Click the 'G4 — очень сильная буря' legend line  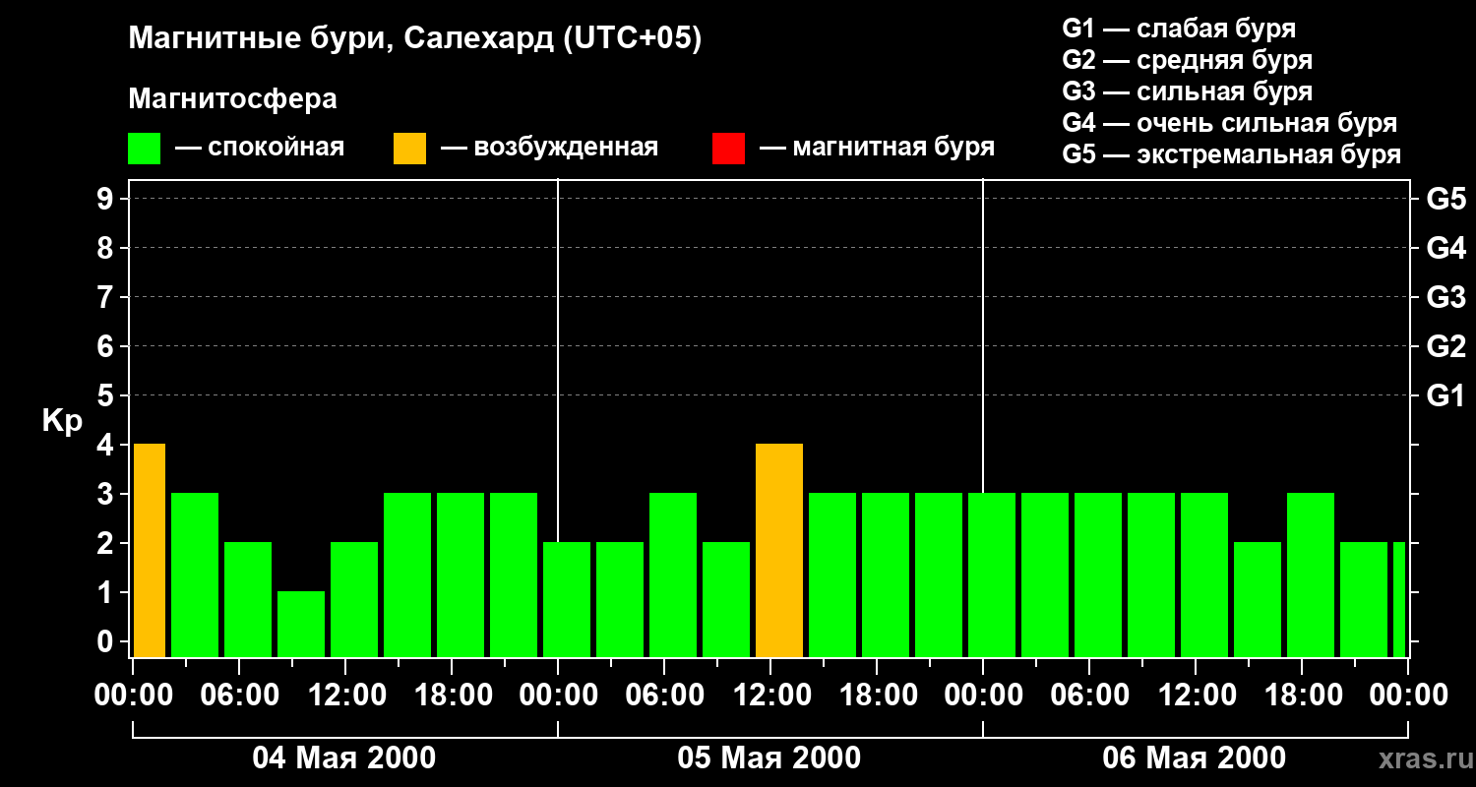[x=1230, y=123]
